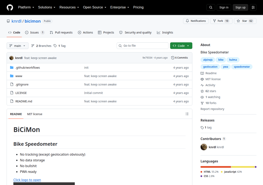Select the bulma topic tag
Screen dimensions: 263x185
pyautogui.click(x=233, y=60)
